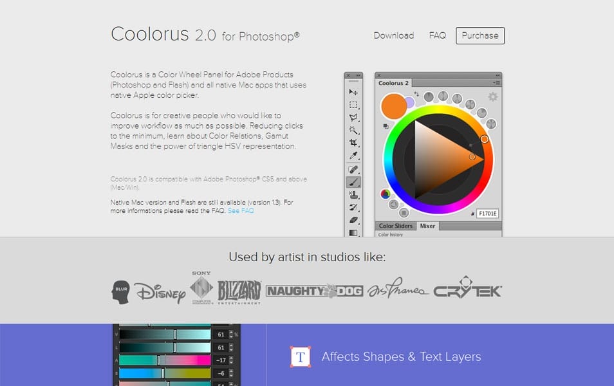
Task: Click the A slider handle on green-pink bar
Action: click(x=158, y=360)
